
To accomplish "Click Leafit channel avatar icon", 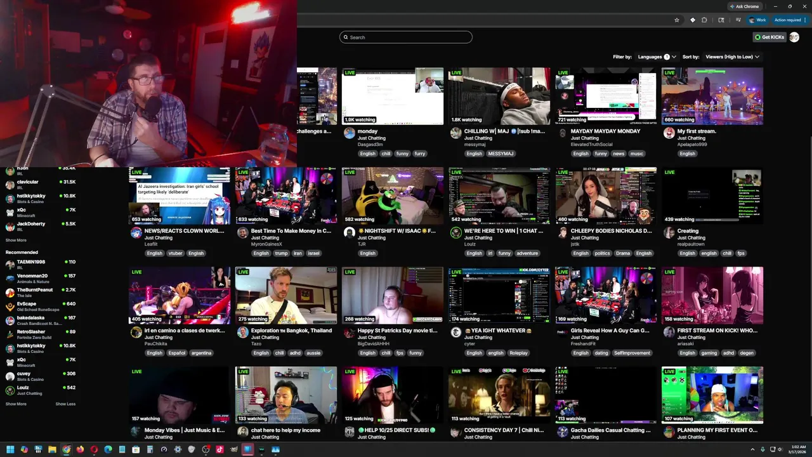I will pyautogui.click(x=136, y=233).
